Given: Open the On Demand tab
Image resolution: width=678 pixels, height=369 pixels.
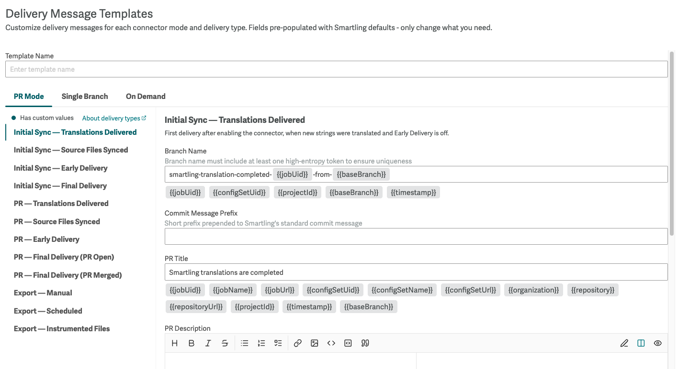Looking at the screenshot, I should click(146, 97).
